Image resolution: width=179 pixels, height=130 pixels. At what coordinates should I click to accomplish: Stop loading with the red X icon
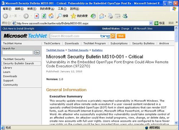[37, 16]
